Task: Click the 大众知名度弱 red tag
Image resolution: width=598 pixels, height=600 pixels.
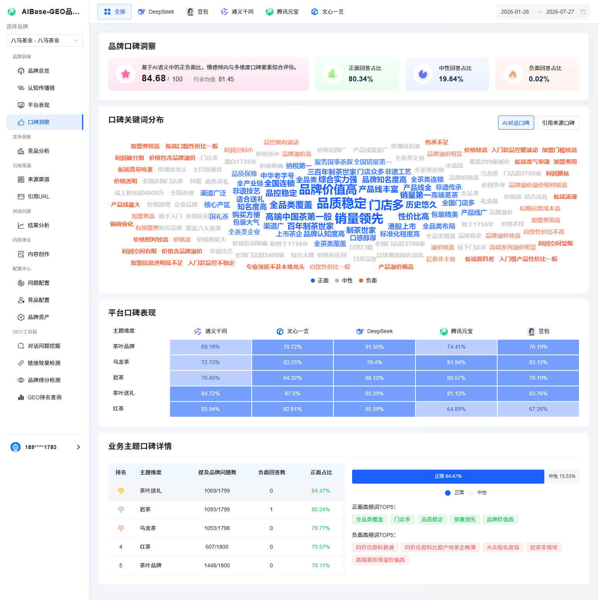Action: 503,547
